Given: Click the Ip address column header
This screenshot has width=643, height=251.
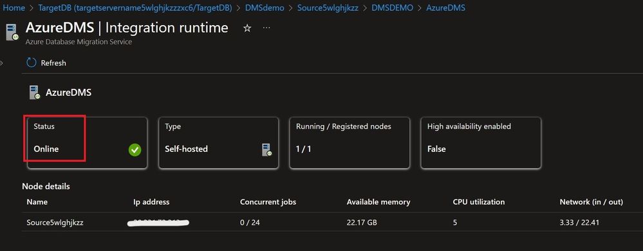Looking at the screenshot, I should pos(151,202).
